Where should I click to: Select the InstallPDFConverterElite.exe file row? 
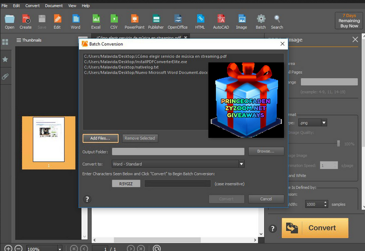[x=135, y=62]
